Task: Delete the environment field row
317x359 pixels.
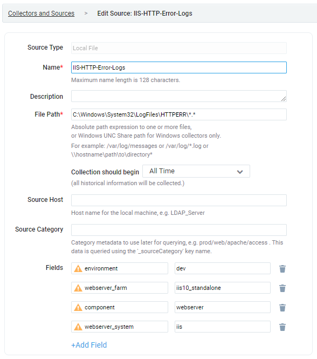Action: pyautogui.click(x=282, y=268)
